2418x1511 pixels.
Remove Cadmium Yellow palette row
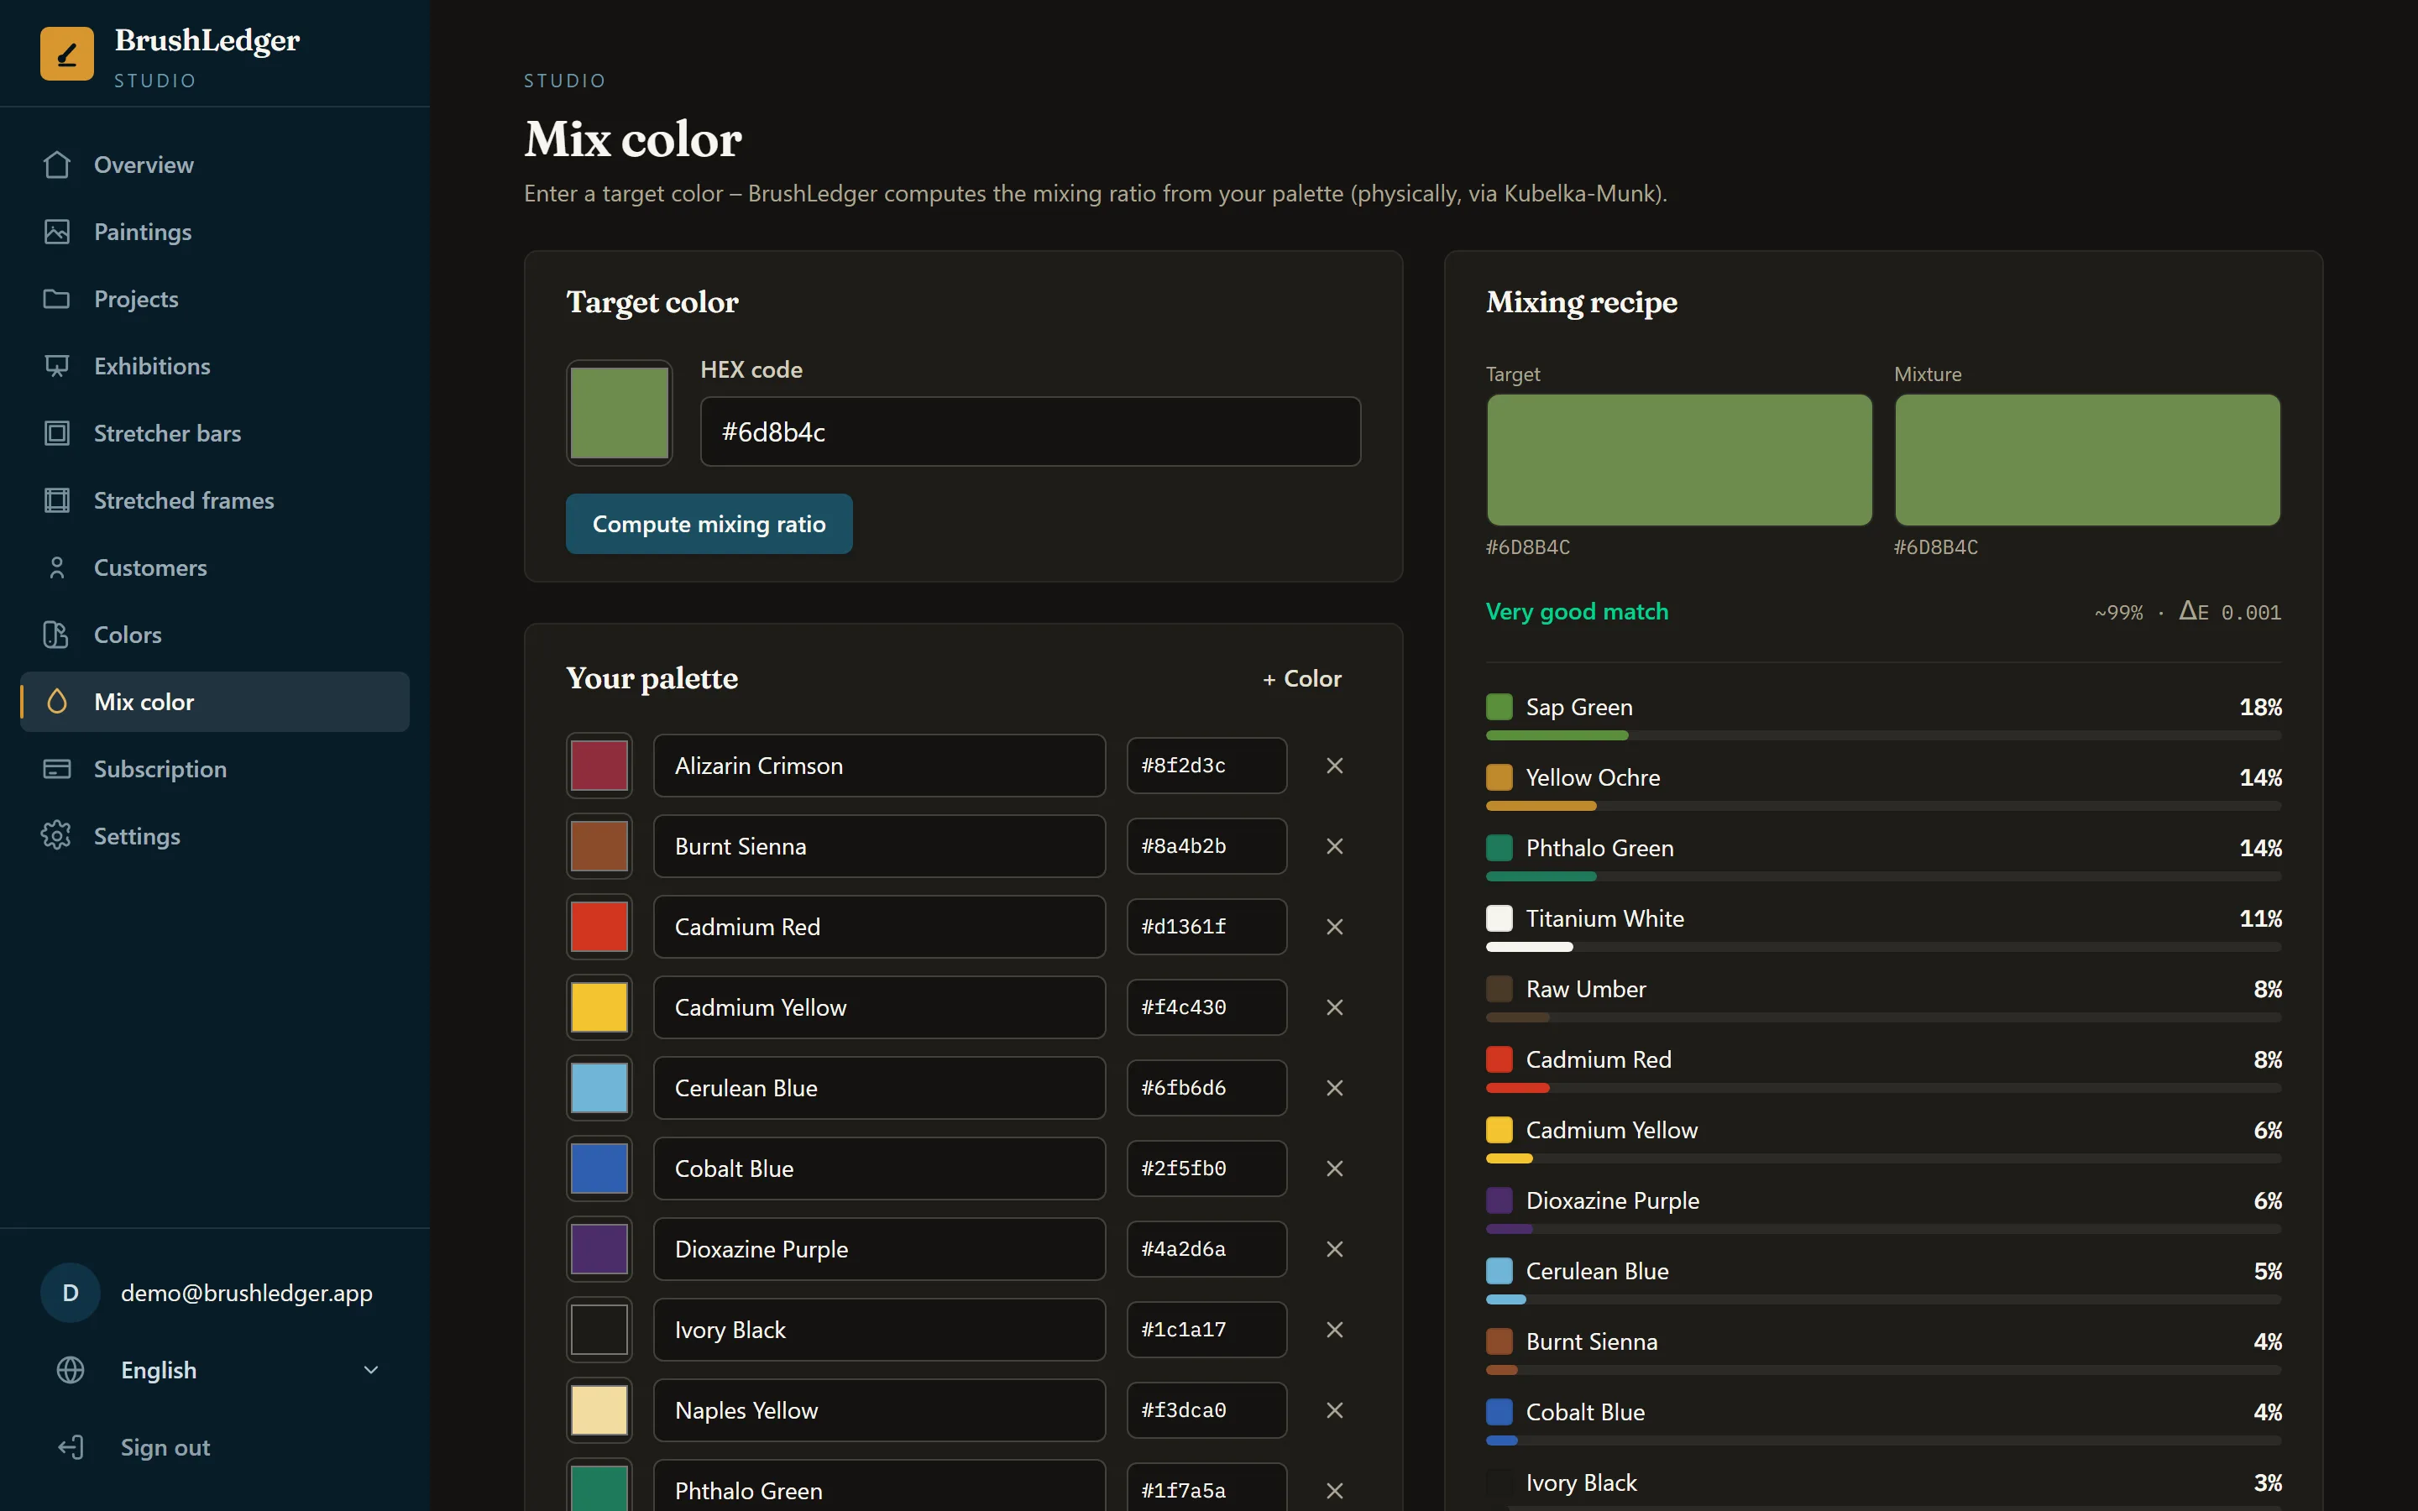1335,1007
